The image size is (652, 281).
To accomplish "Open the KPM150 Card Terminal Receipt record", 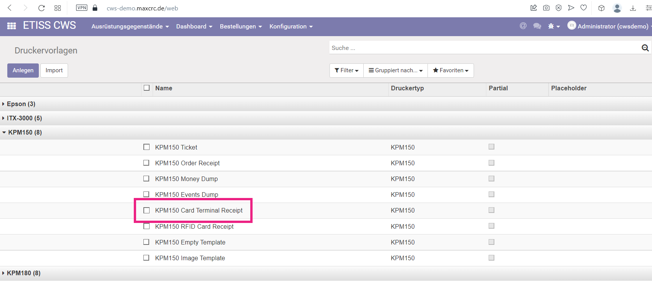I will coord(199,210).
